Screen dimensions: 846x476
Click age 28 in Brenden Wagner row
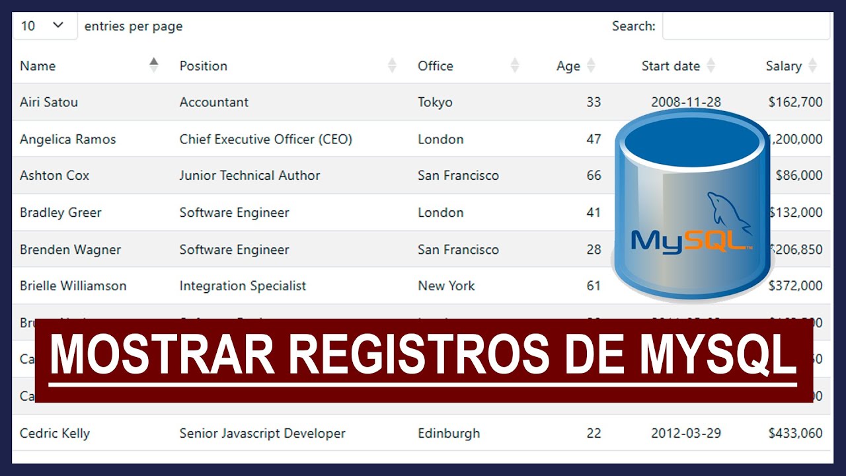594,249
